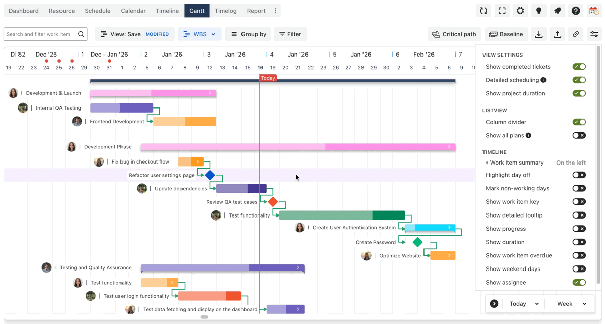Switch to the Timeline tab
Screen dimensions: 605x324
coord(167,11)
